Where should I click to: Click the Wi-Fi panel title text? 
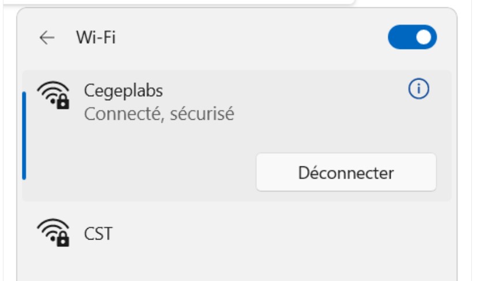pos(96,38)
